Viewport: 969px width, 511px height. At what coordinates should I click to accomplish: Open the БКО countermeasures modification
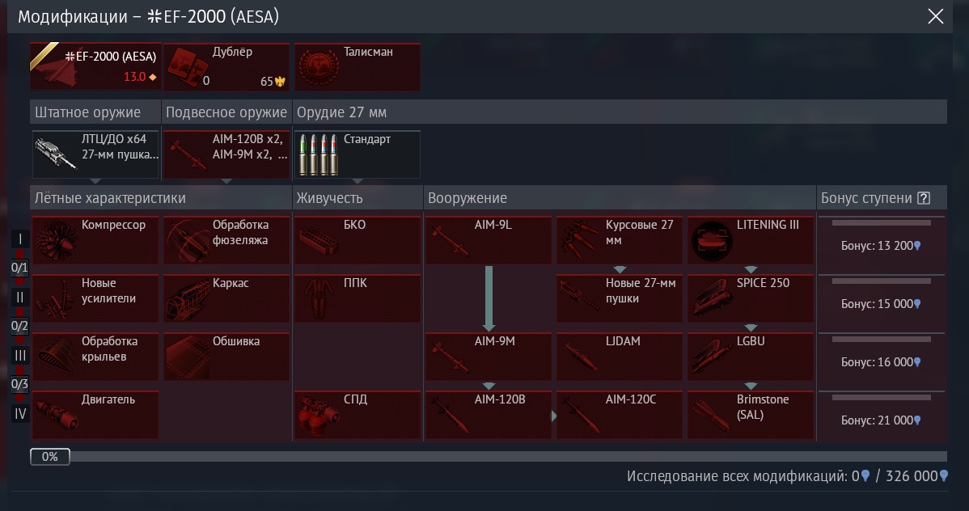358,240
